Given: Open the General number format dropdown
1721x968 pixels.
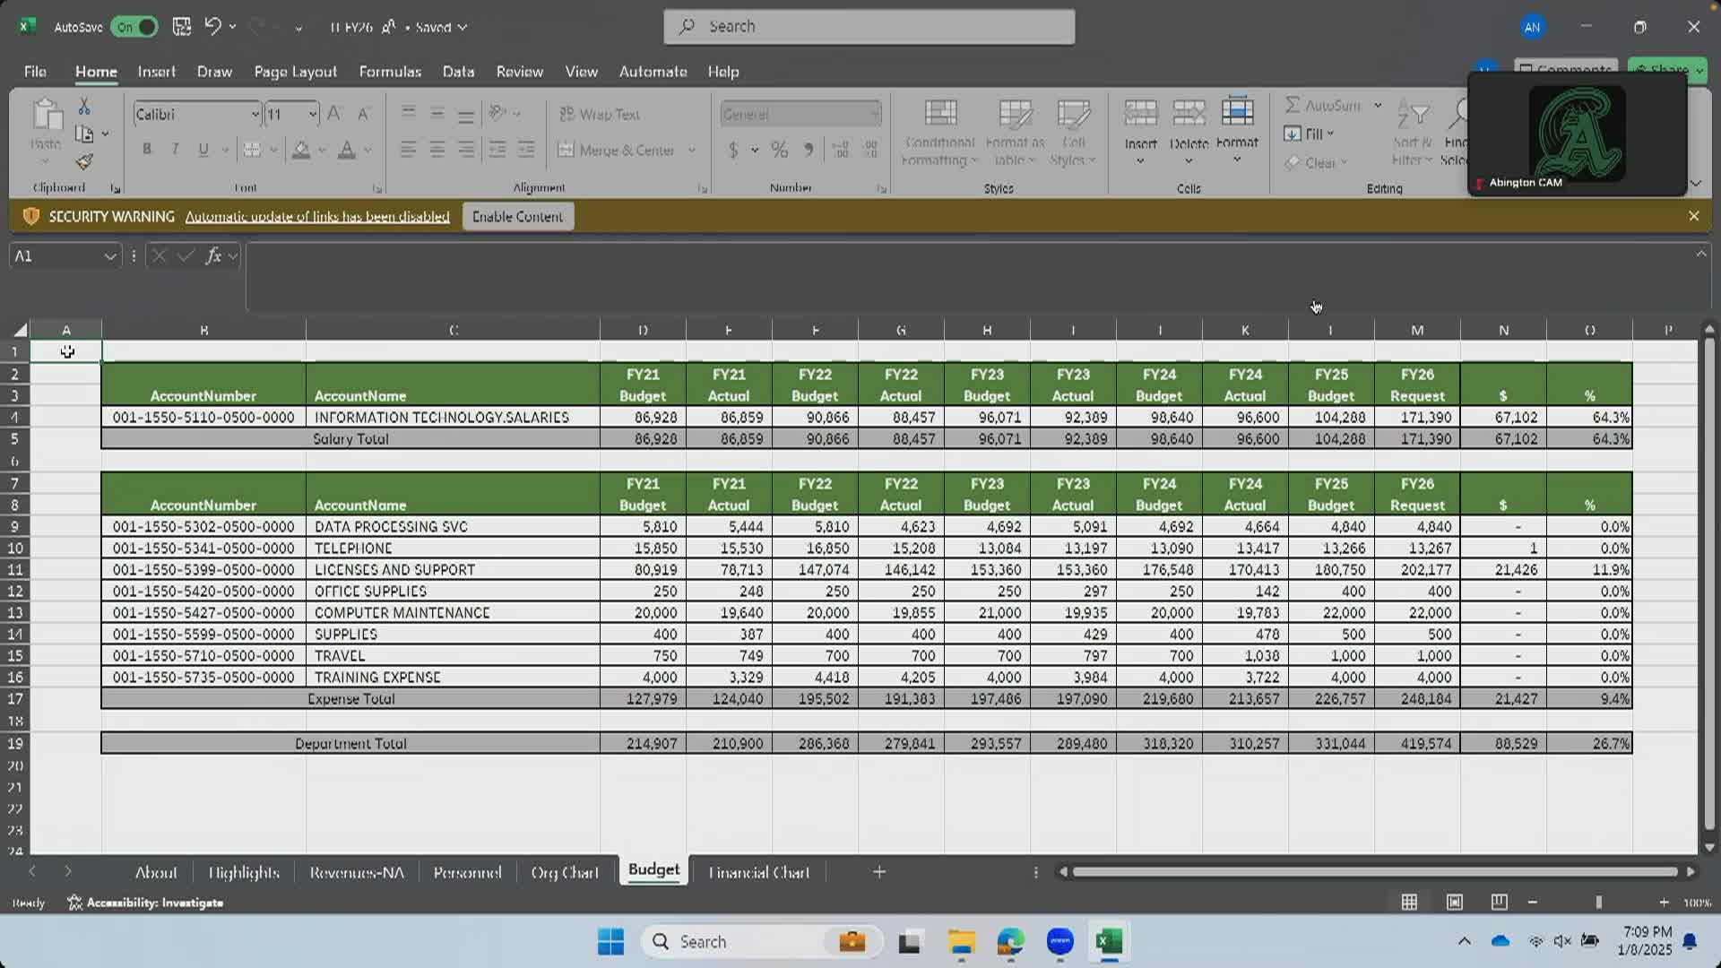Looking at the screenshot, I should pyautogui.click(x=875, y=114).
